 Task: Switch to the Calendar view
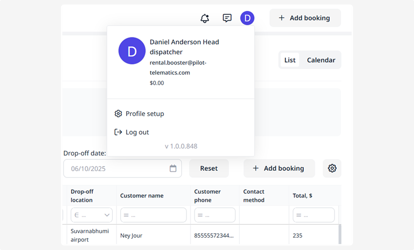coord(321,60)
